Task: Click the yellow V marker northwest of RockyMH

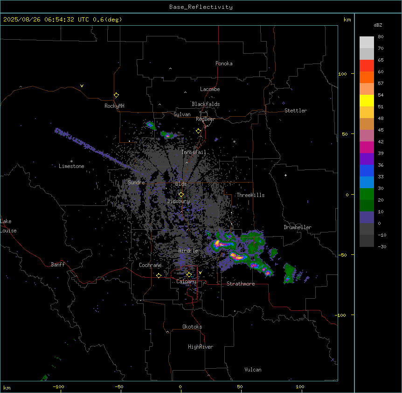Action: (x=82, y=86)
